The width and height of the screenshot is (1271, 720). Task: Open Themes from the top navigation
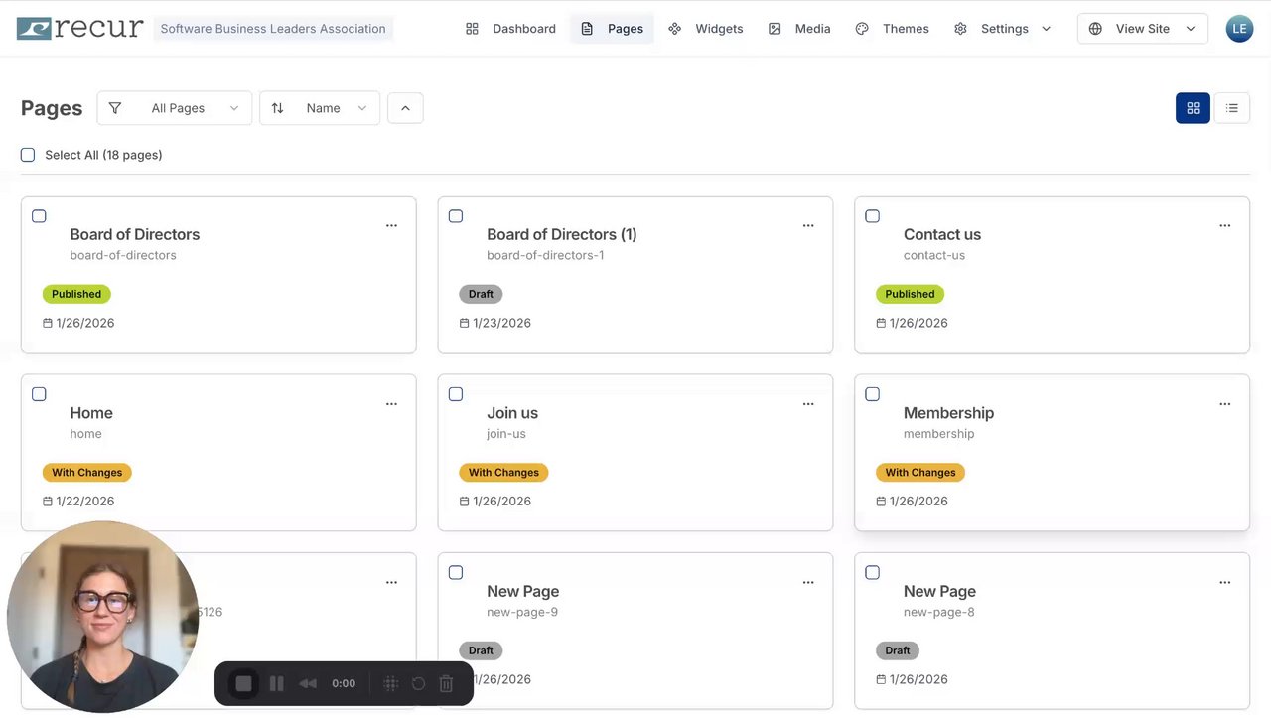(893, 28)
